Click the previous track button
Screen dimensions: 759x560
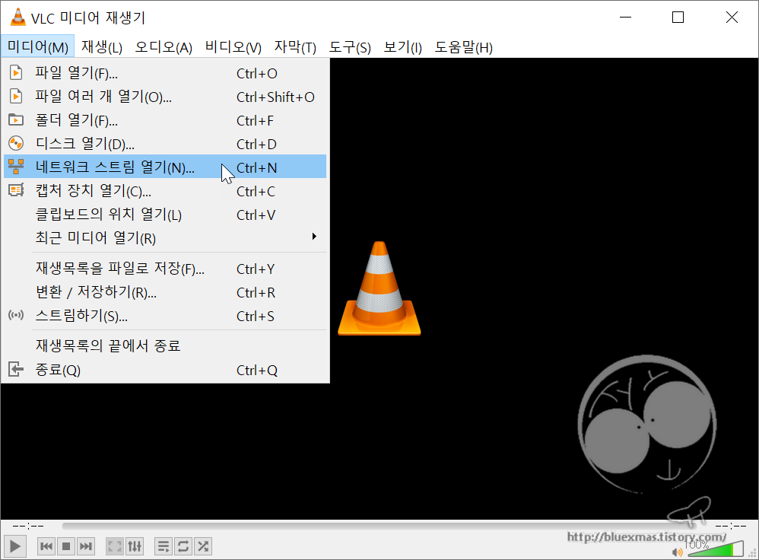pyautogui.click(x=46, y=546)
